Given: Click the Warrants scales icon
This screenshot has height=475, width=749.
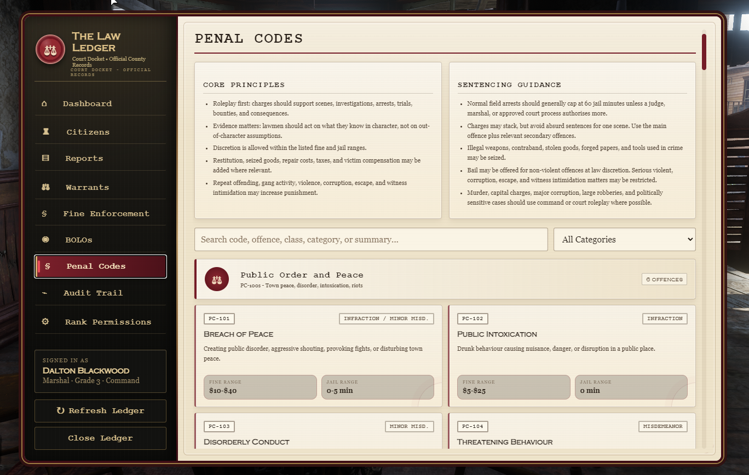Looking at the screenshot, I should 45,187.
